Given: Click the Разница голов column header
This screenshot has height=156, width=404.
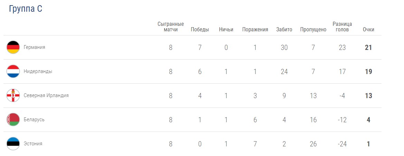Looking at the screenshot, I should point(342,27).
